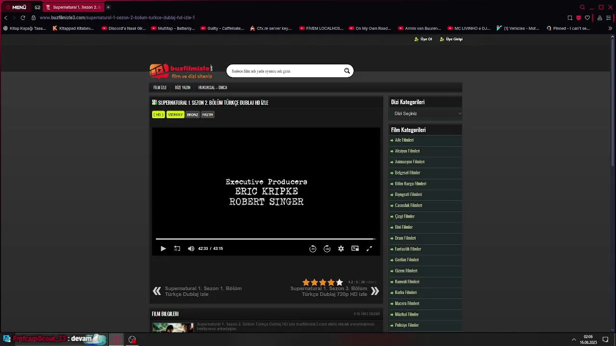Open a new tab with the plus button
This screenshot has width=616, height=346.
pyautogui.click(x=108, y=7)
